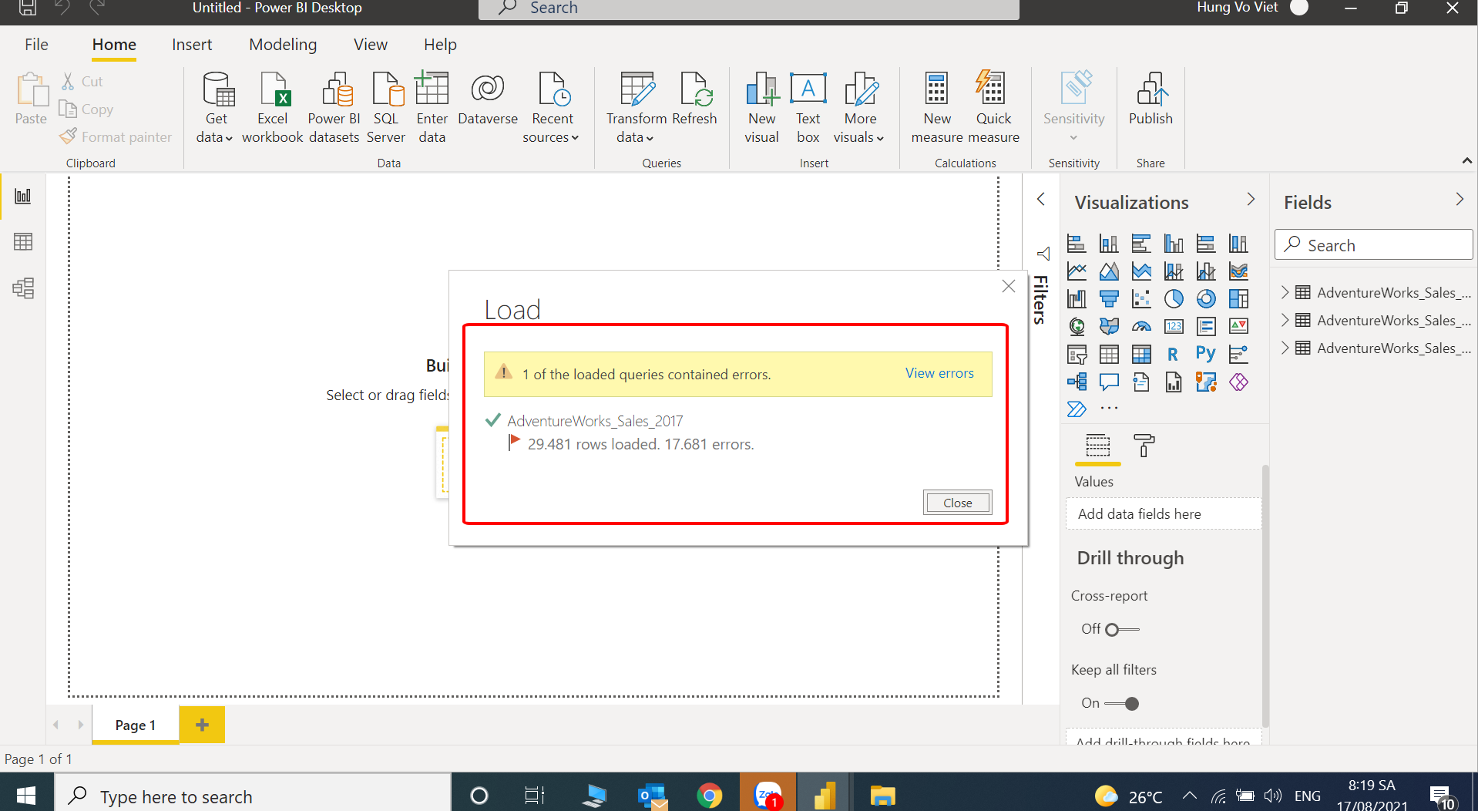Select the Matrix visual
1478x811 pixels.
(1141, 355)
